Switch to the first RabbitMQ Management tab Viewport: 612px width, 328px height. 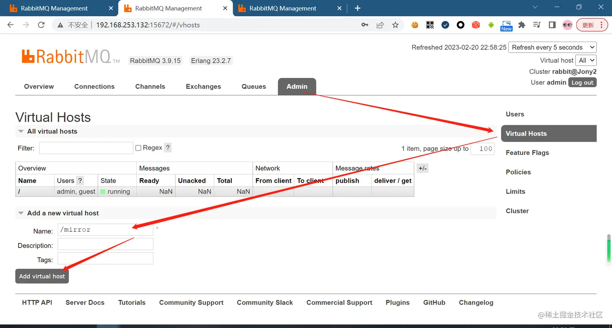tap(54, 8)
